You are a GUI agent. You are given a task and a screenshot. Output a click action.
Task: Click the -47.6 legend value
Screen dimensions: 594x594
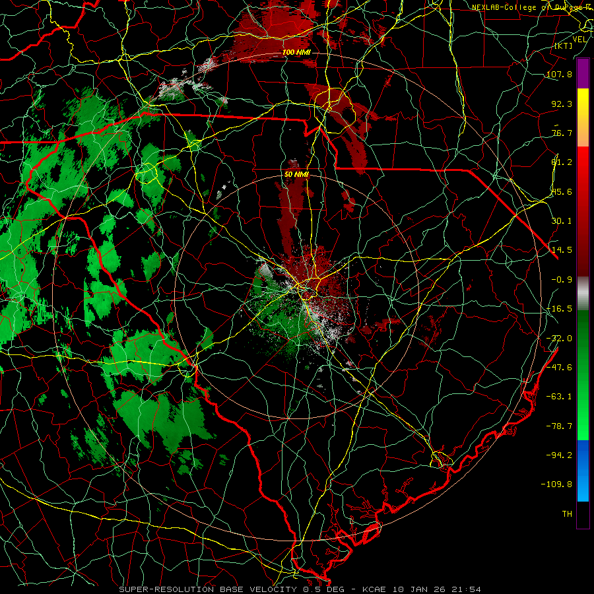(x=559, y=368)
